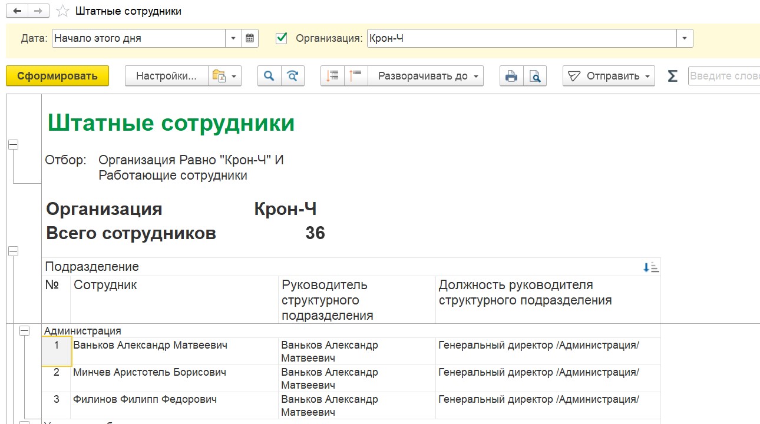Collapse the Администрация group

(x=24, y=331)
